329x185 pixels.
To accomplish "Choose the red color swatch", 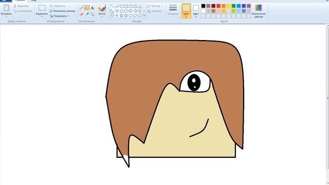I will [x=218, y=6].
